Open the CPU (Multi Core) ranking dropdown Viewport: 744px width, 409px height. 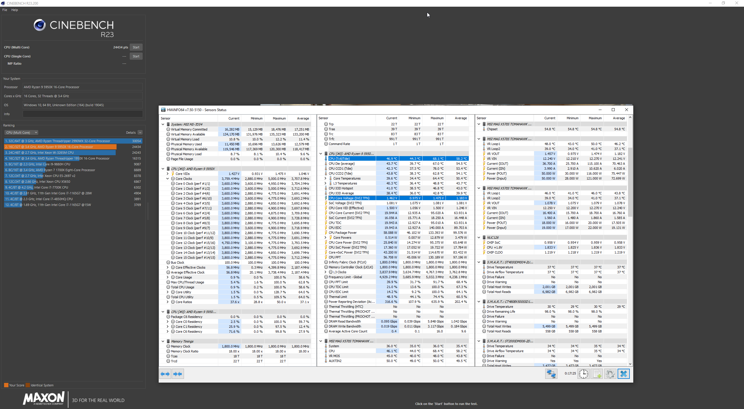click(x=21, y=133)
